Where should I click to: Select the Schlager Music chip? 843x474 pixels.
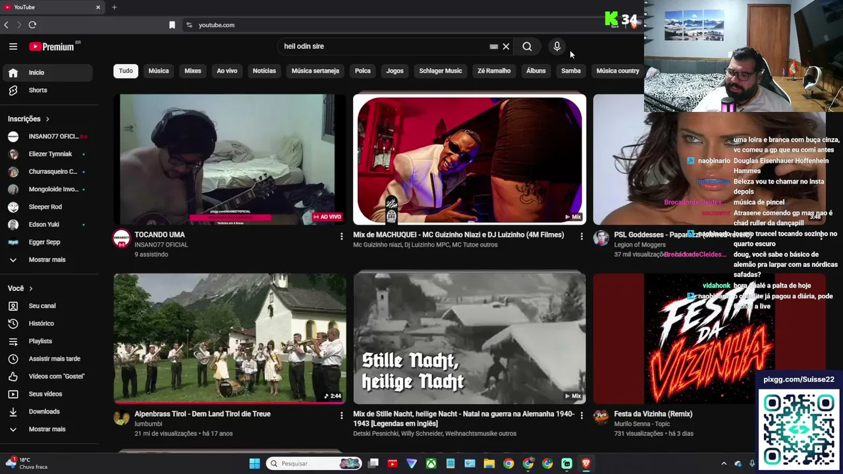pos(441,71)
